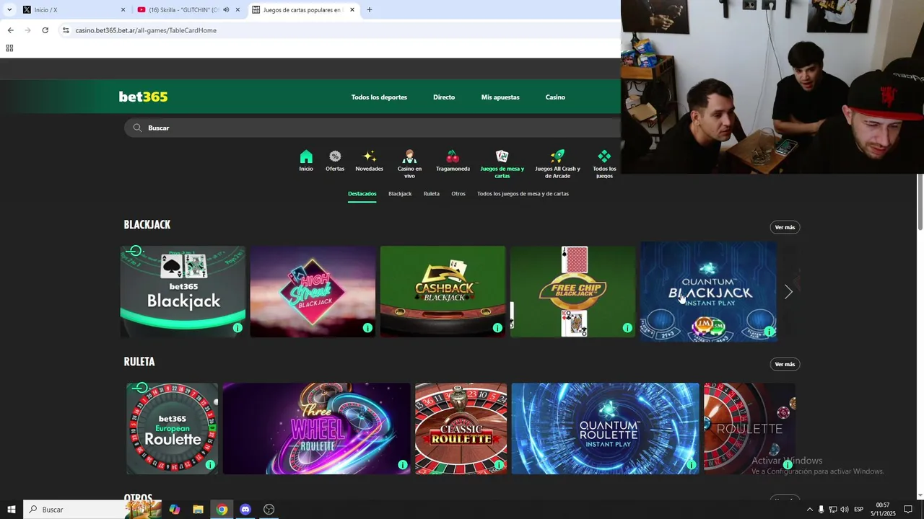Open Mis apuestas in top navigation
Image resolution: width=924 pixels, height=519 pixels.
coord(500,97)
